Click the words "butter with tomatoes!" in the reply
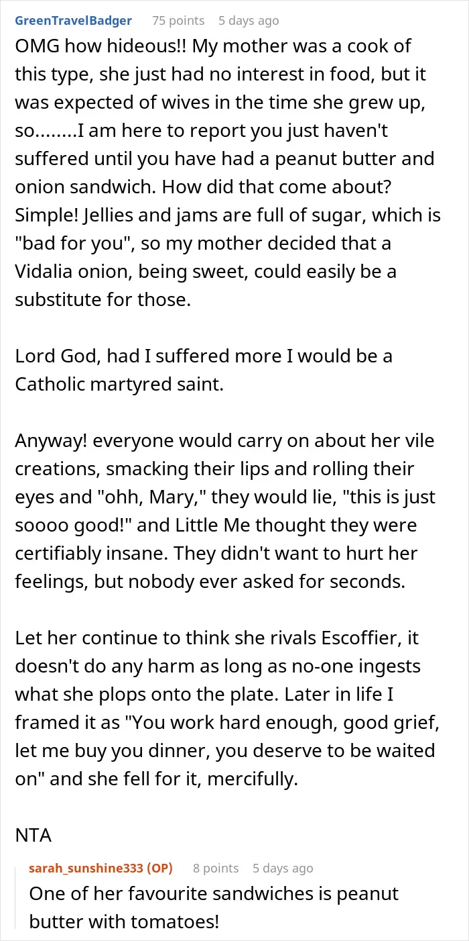Screen dimensions: 469x941 tap(124, 922)
